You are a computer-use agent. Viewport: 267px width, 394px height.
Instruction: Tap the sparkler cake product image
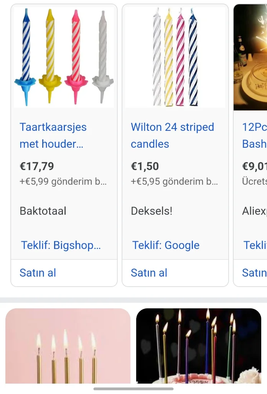point(250,57)
